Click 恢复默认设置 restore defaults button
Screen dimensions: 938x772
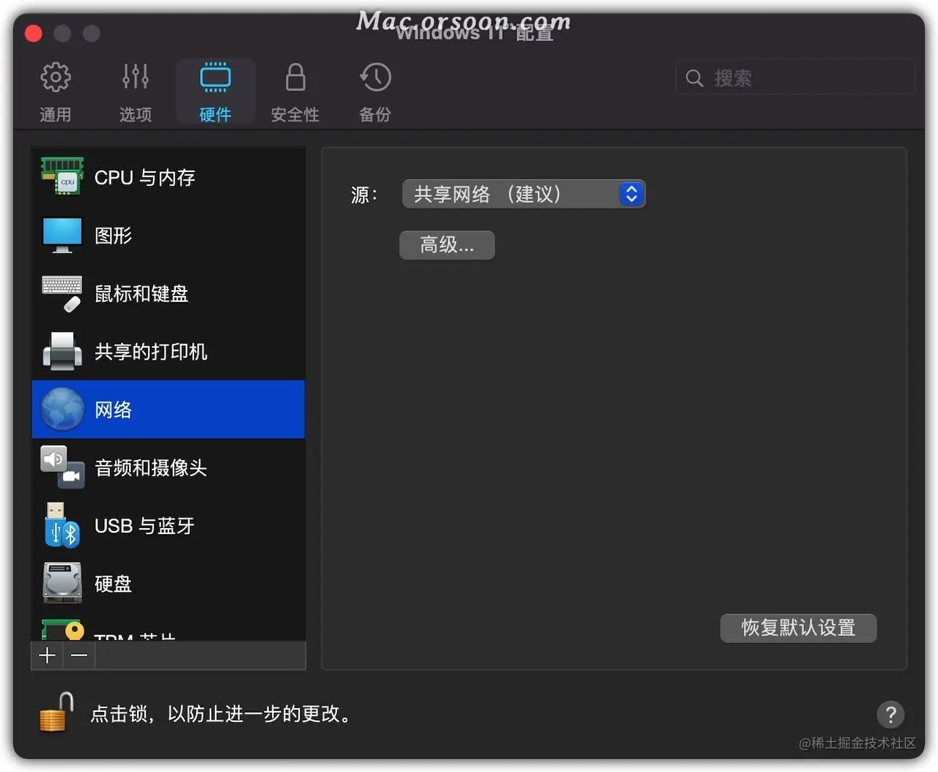pos(798,628)
